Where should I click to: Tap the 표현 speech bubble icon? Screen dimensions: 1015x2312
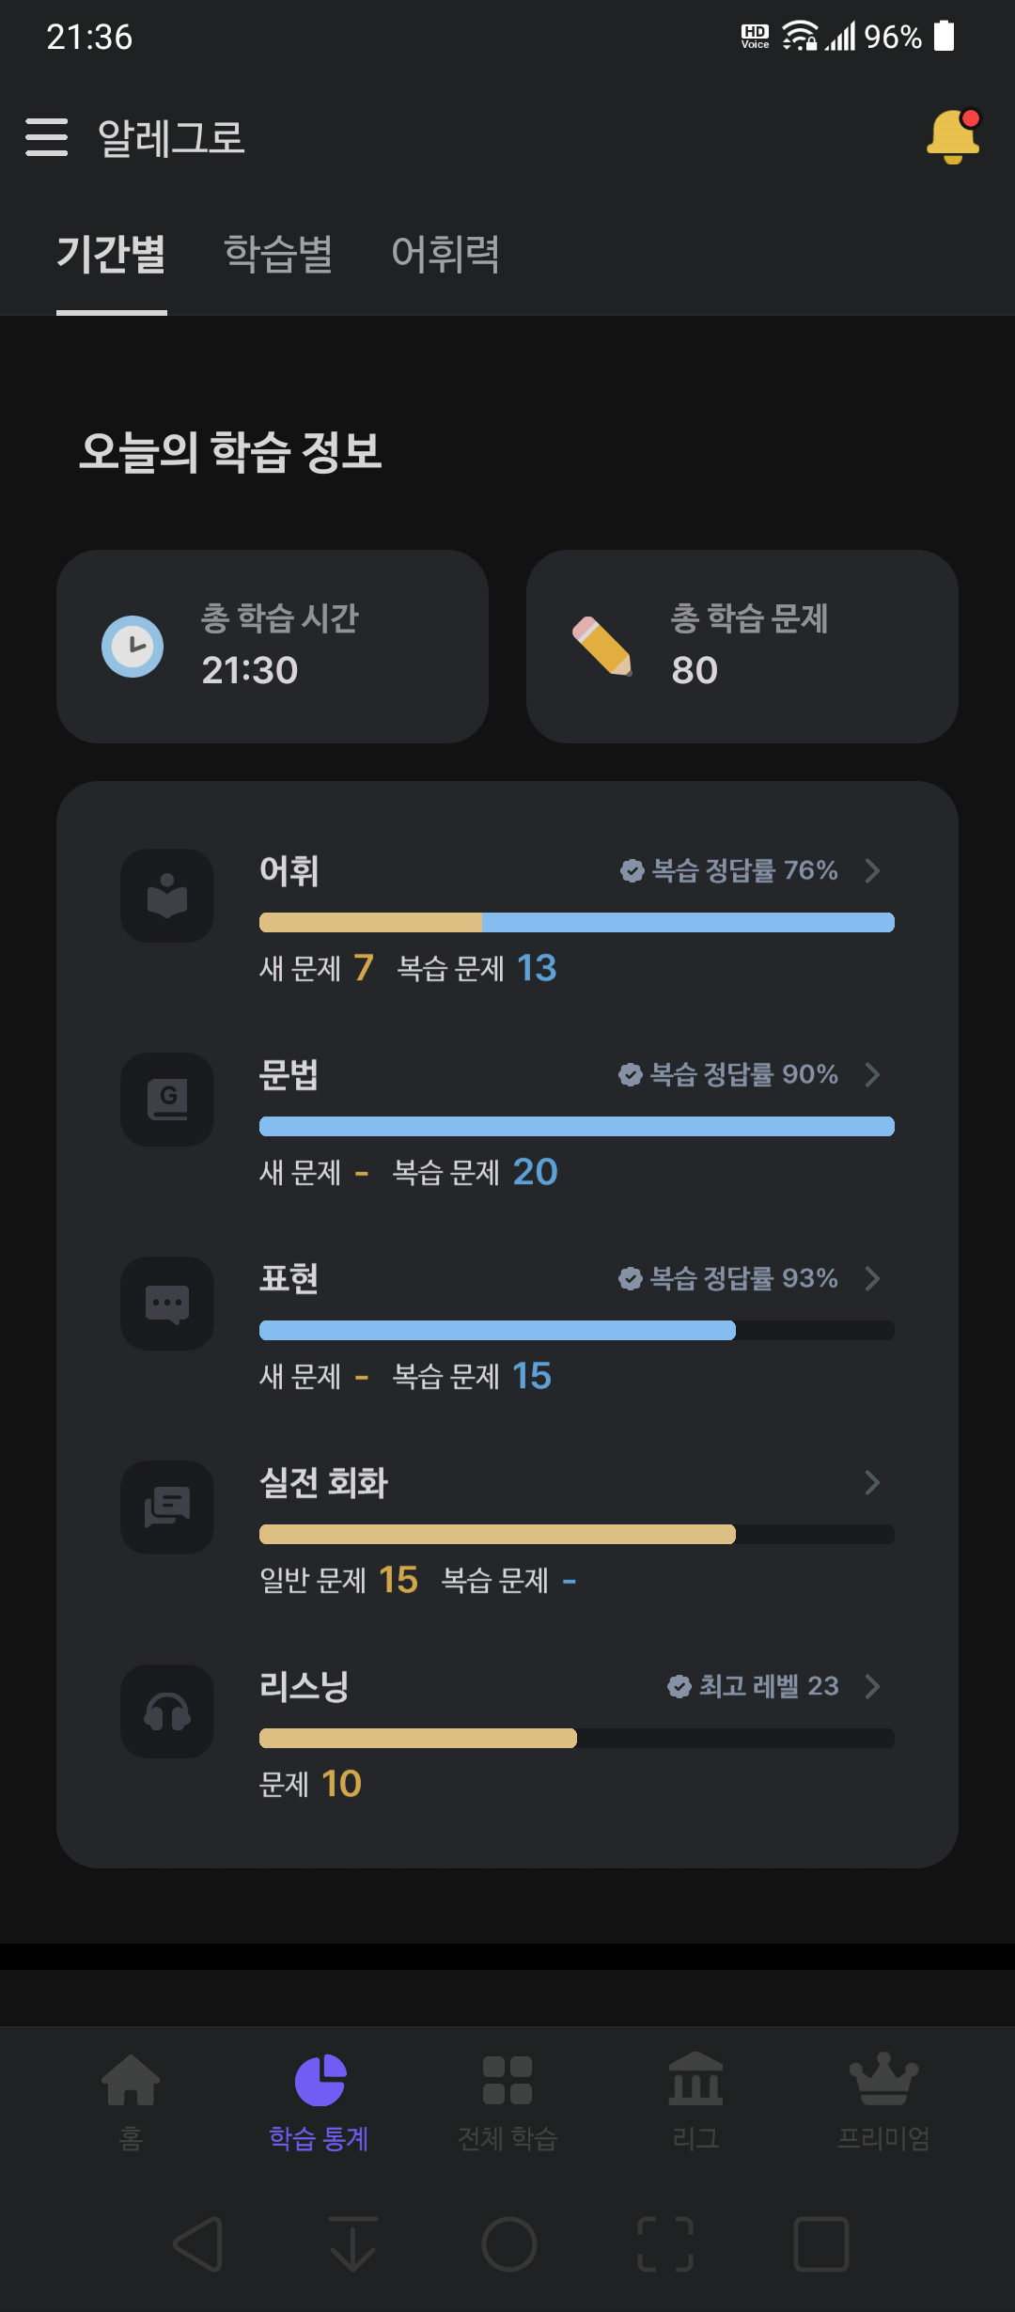point(167,1304)
